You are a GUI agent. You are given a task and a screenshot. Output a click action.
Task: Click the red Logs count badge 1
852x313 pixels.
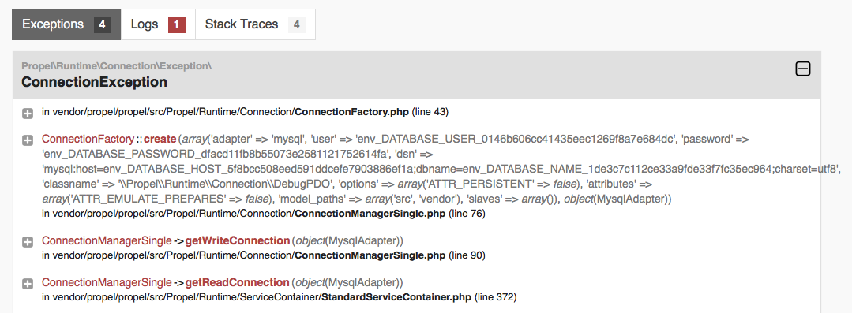coord(177,24)
